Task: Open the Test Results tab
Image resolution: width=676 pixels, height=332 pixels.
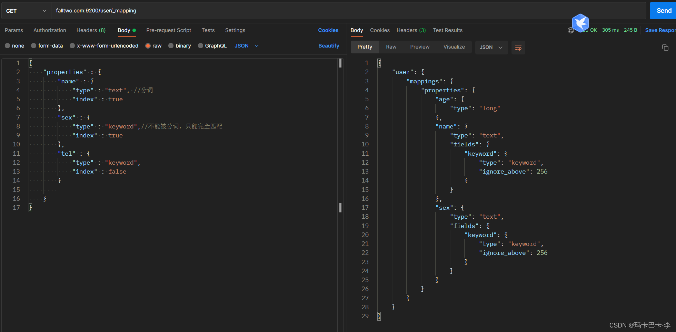Action: pos(448,30)
